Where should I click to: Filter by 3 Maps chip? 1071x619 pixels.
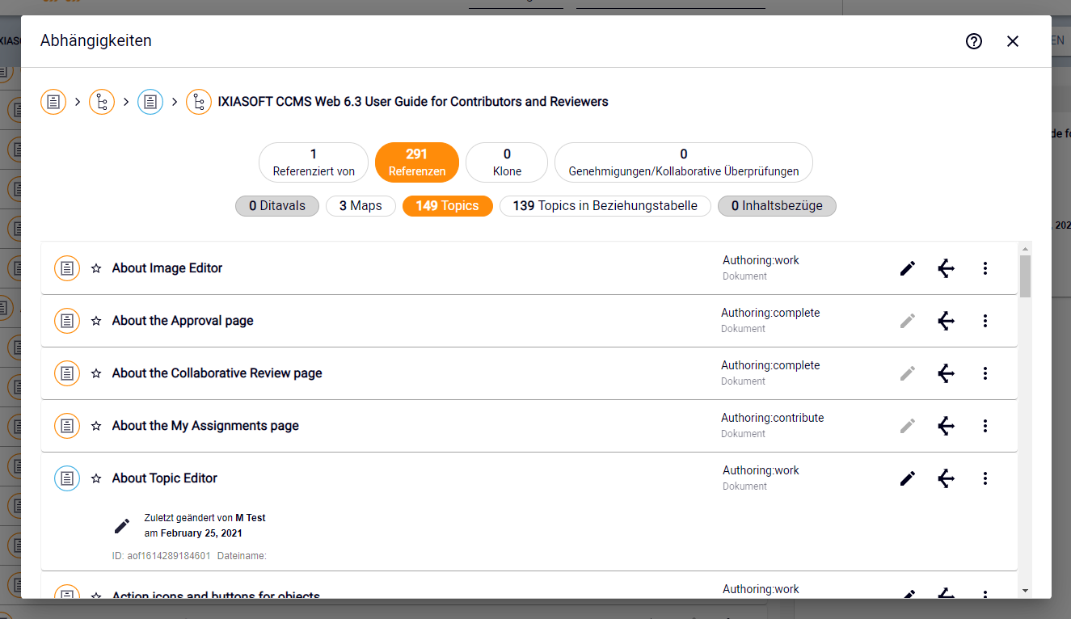click(x=361, y=206)
